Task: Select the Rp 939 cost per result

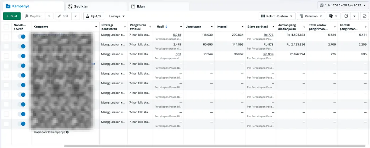Action: point(268,54)
